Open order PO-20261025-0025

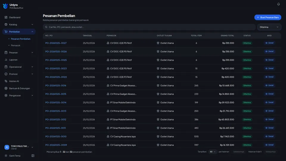56,60
